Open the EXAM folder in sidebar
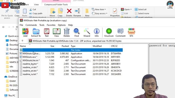Viewport: 175px width, 98px height. (x=11, y=81)
